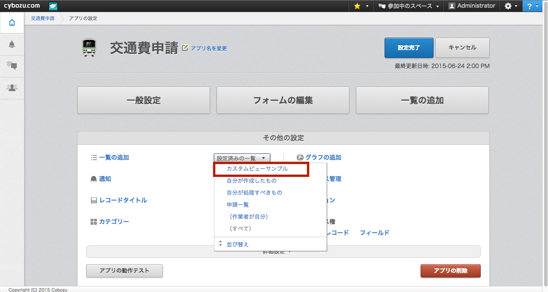Image resolution: width=548 pixels, height=292 pixels.
Task: Open the people icon in sidebar
Action: pos(12,88)
